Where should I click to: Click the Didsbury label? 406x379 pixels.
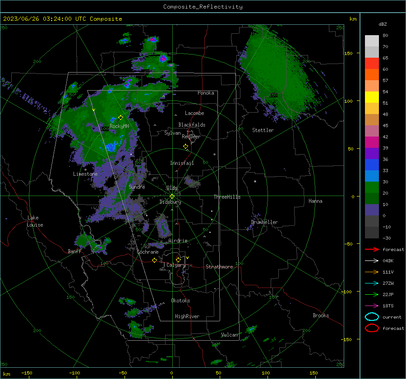(170, 202)
